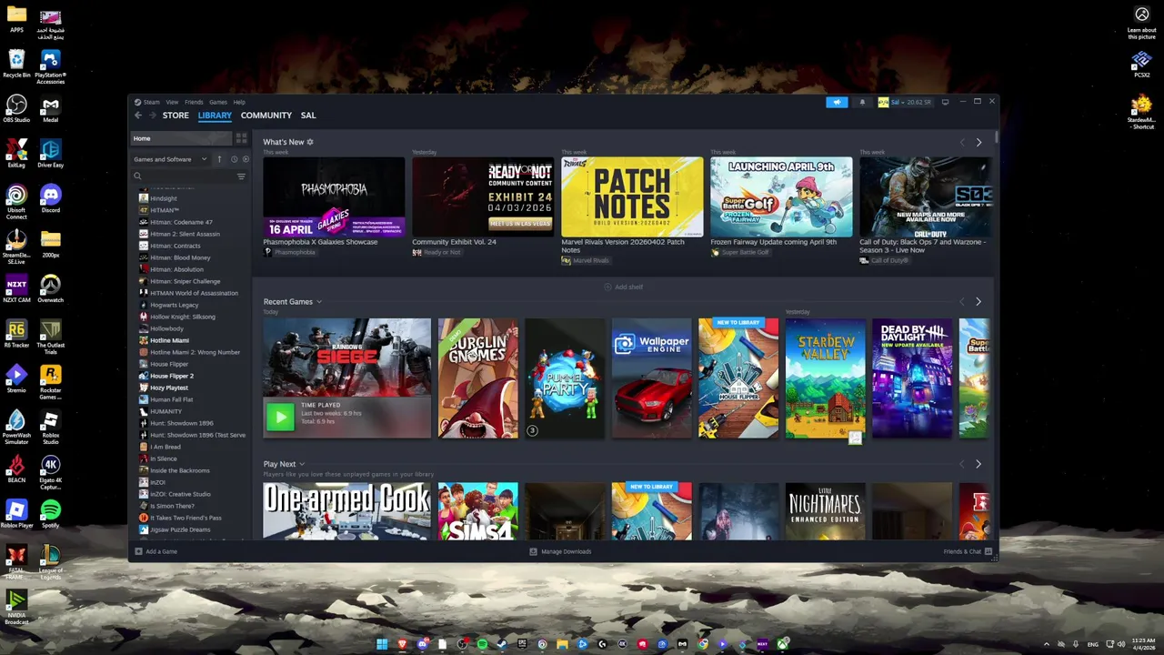Select Inside the Backrooms entry
This screenshot has width=1164, height=655.
(179, 470)
